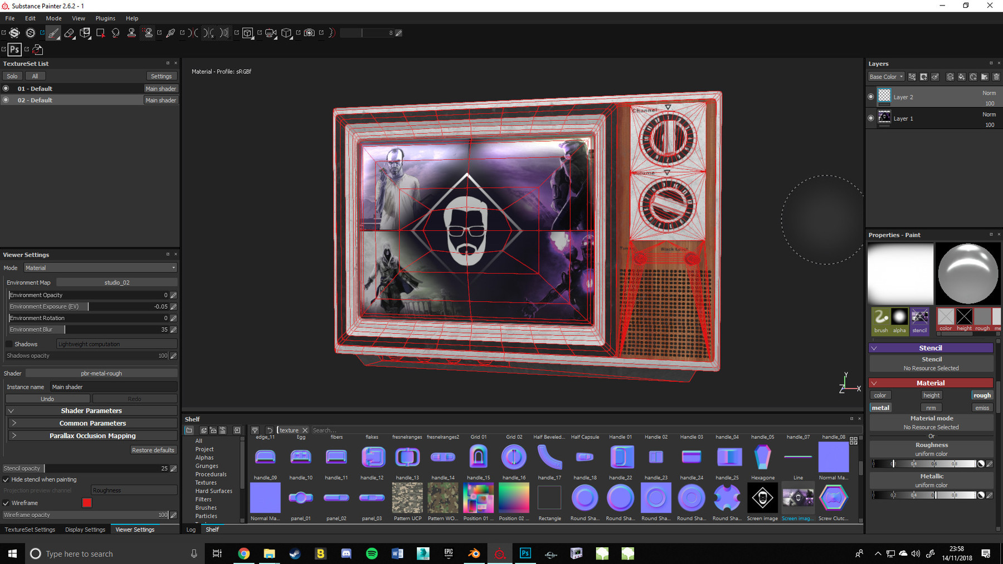1003x564 pixels.
Task: Click the add layer group folder icon
Action: pyautogui.click(x=984, y=76)
